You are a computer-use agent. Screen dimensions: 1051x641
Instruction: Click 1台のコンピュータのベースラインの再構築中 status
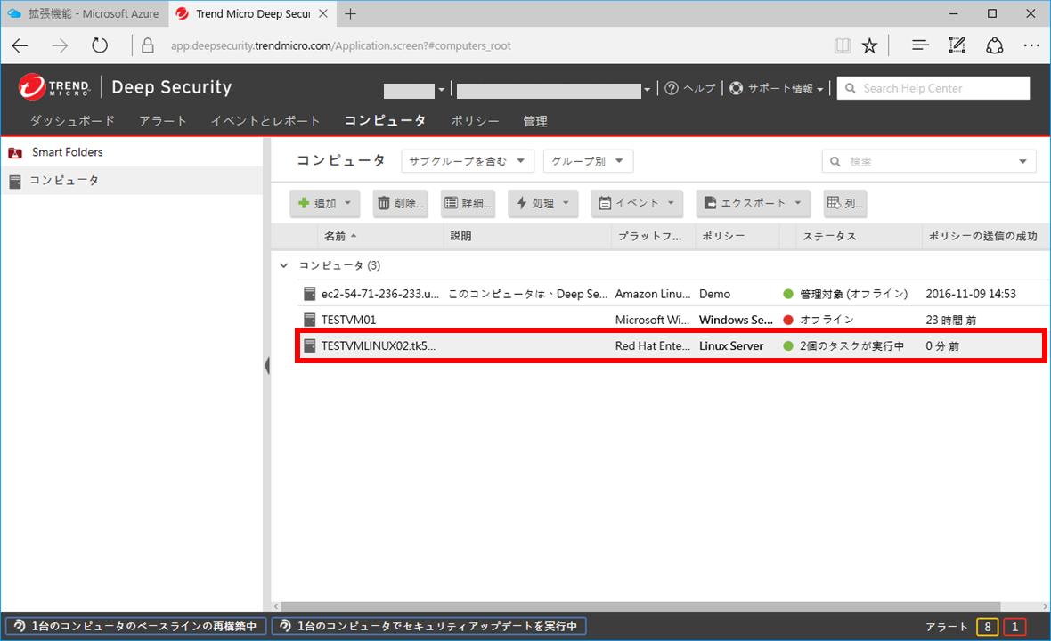[136, 626]
